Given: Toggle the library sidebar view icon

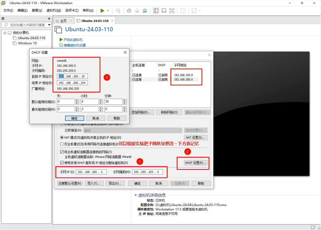Looking at the screenshot, I should [x=156, y=11].
